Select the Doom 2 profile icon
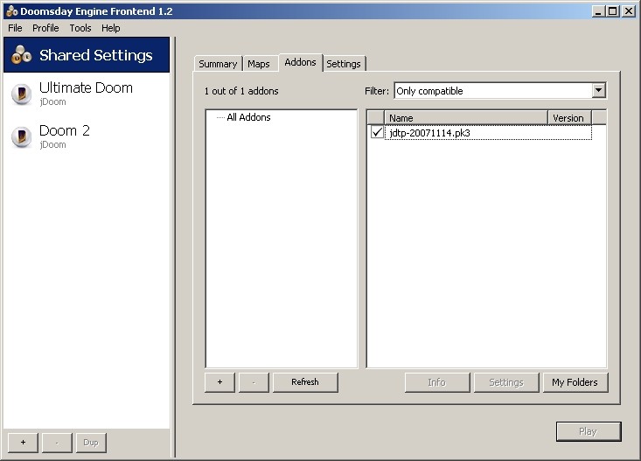 (22, 137)
